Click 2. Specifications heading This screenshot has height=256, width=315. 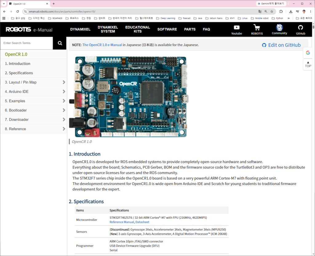(86, 201)
